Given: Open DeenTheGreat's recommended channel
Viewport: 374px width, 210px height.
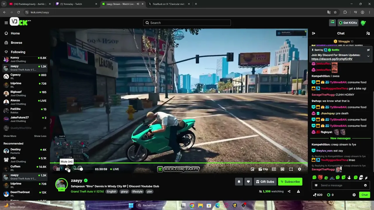Looking at the screenshot, I should click(25, 194).
